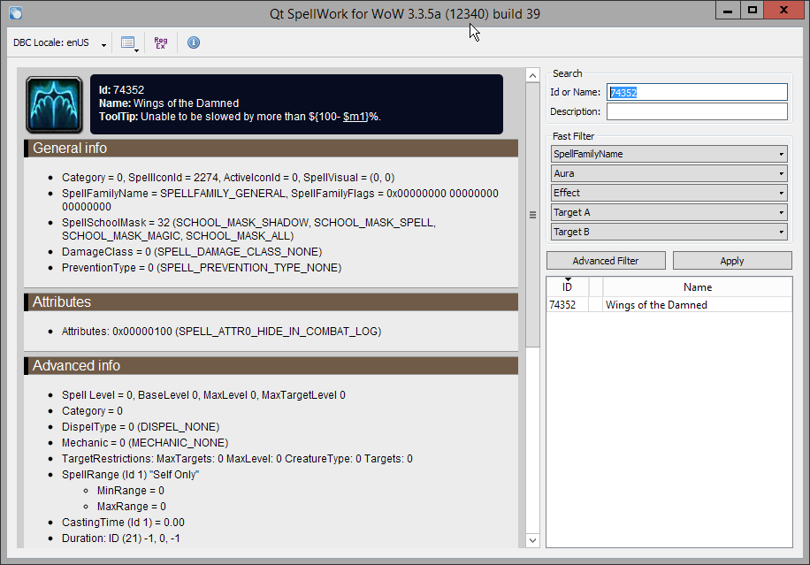The image size is (810, 565).
Task: Close the SpellWork window
Action: pos(783,11)
